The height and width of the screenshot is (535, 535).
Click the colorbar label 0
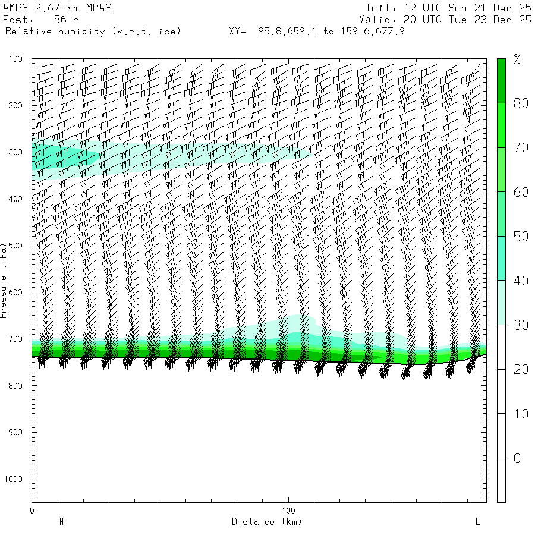[x=517, y=458]
